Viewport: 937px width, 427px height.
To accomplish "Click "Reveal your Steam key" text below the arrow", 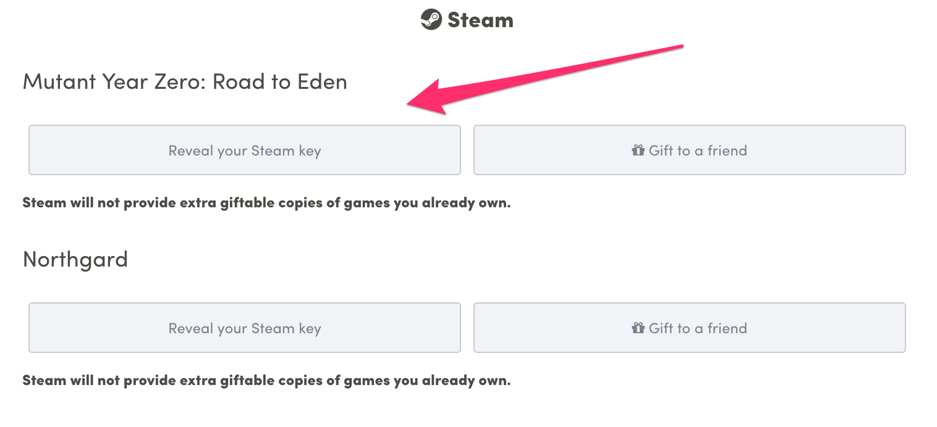I will (245, 151).
